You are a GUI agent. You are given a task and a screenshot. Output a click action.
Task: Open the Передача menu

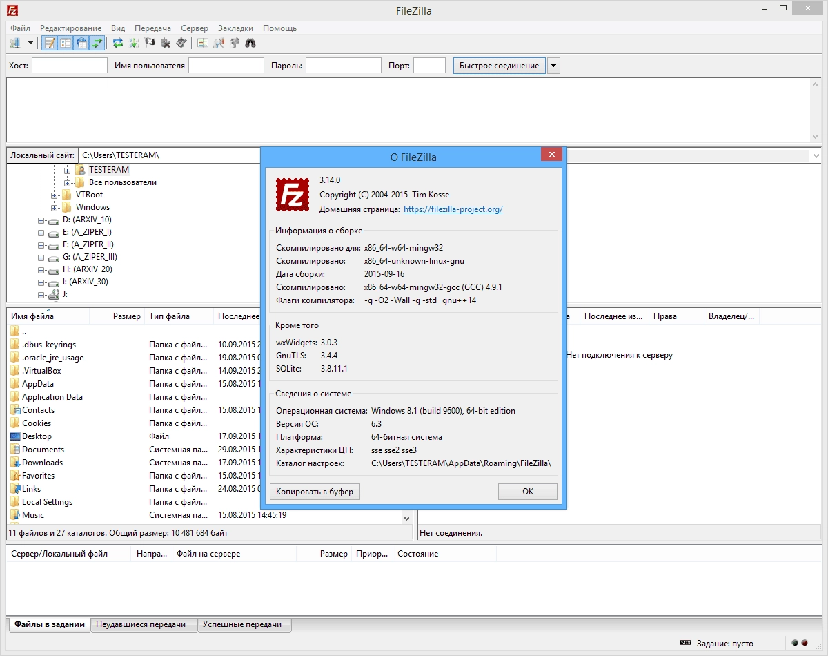[x=153, y=28]
